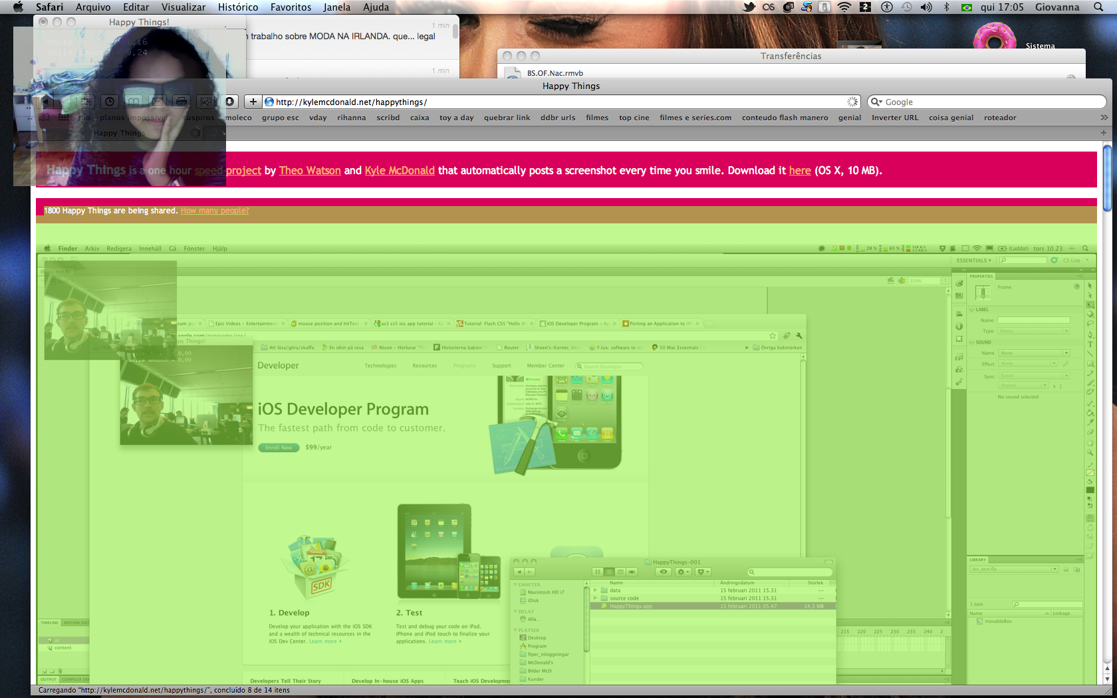Viewport: 1117px width, 698px height.
Task: Open the ddbr urls bookmark
Action: (x=558, y=118)
